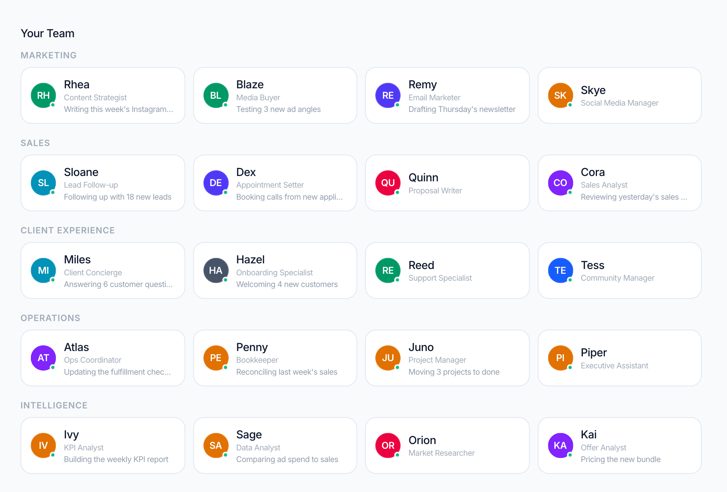Image resolution: width=727 pixels, height=492 pixels.
Task: Click 'Market Researcher' role label
Action: pyautogui.click(x=441, y=453)
